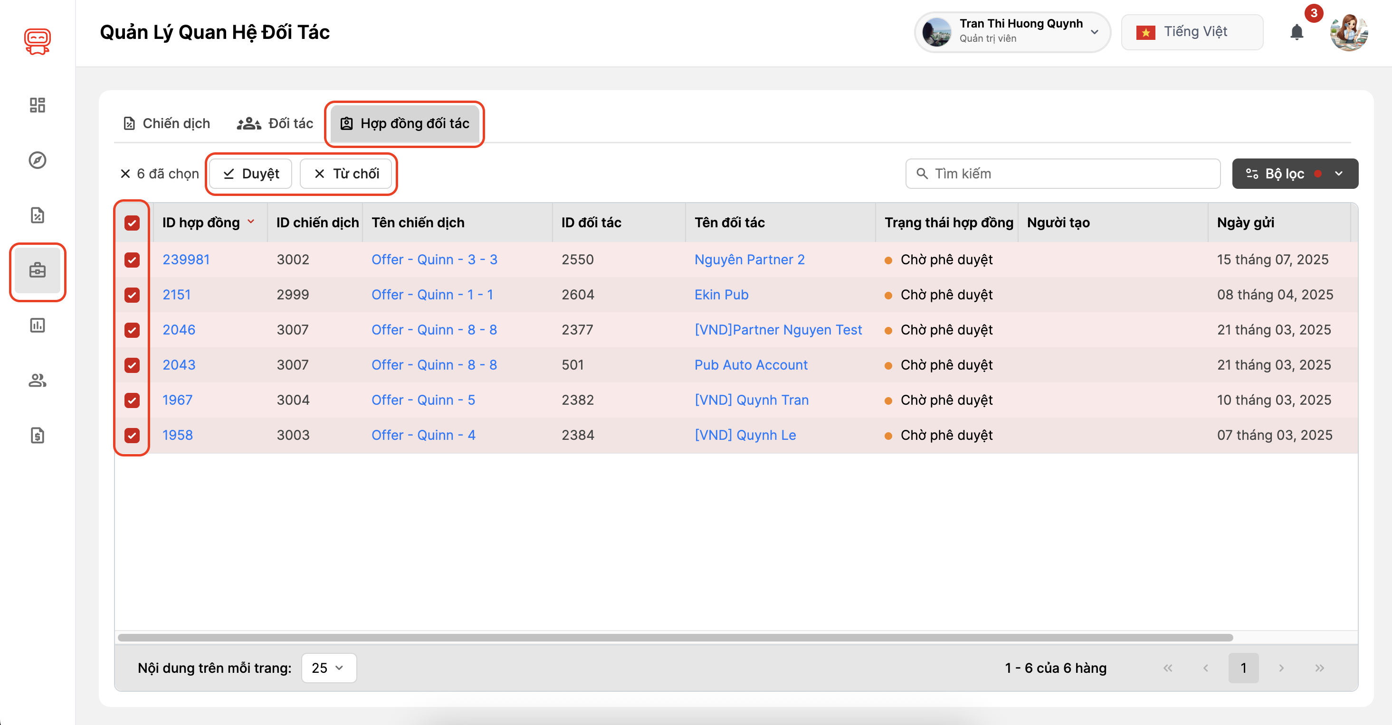Screen dimensions: 1392x725
Task: Deselect the row checkbox for contract 1958
Action: pos(132,435)
